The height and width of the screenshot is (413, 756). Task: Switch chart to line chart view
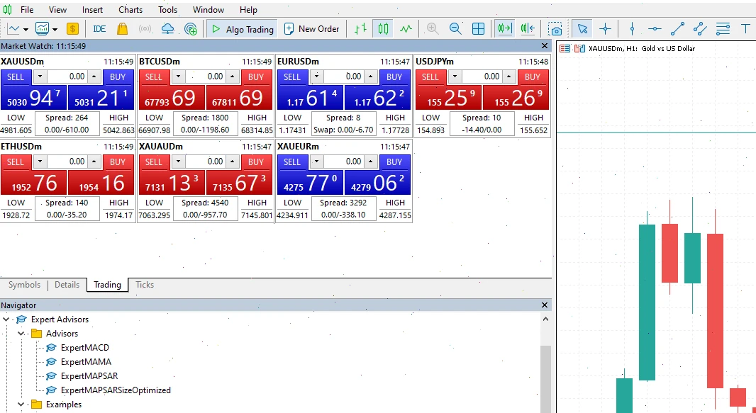(406, 29)
